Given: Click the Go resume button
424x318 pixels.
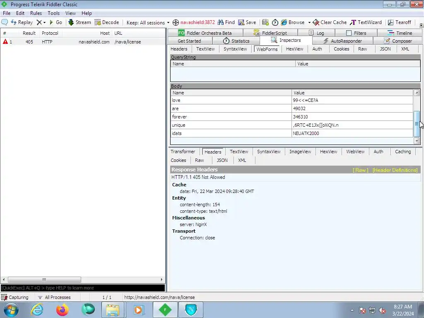Looking at the screenshot, I should (x=56, y=22).
